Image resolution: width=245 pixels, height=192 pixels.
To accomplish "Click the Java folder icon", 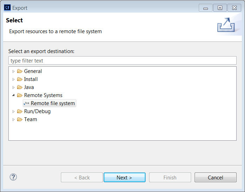I will tap(20, 87).
